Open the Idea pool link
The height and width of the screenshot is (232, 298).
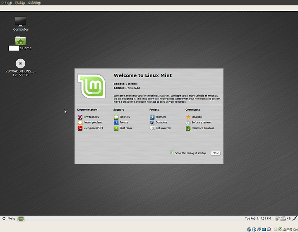[x=197, y=117]
